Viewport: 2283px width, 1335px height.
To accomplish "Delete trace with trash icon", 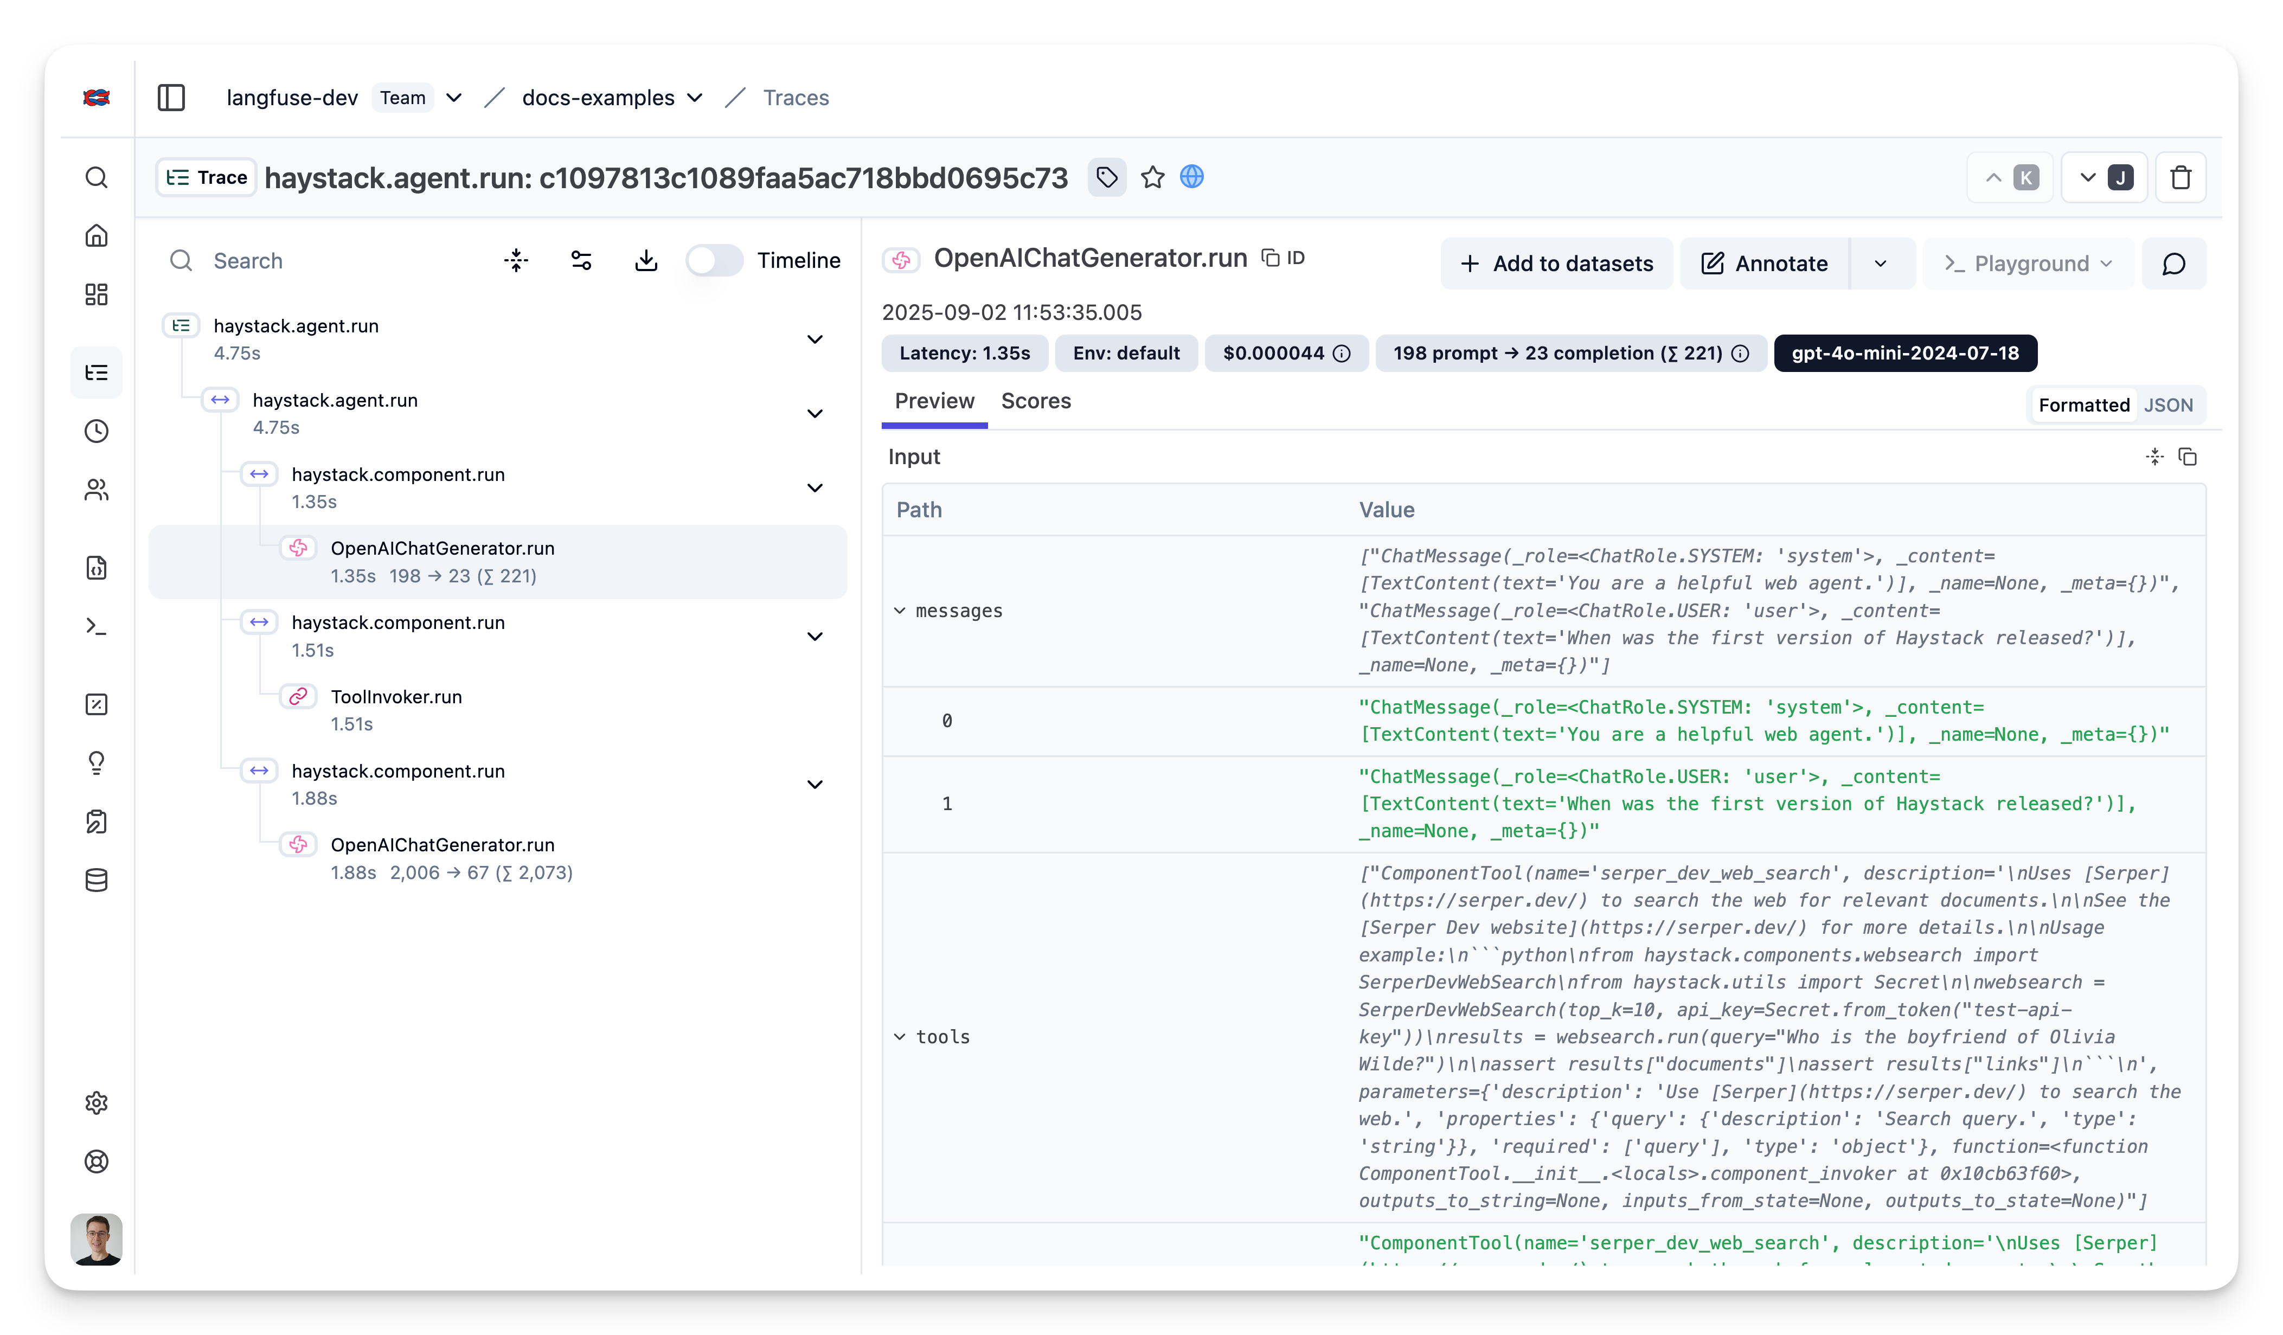I will [2181, 177].
